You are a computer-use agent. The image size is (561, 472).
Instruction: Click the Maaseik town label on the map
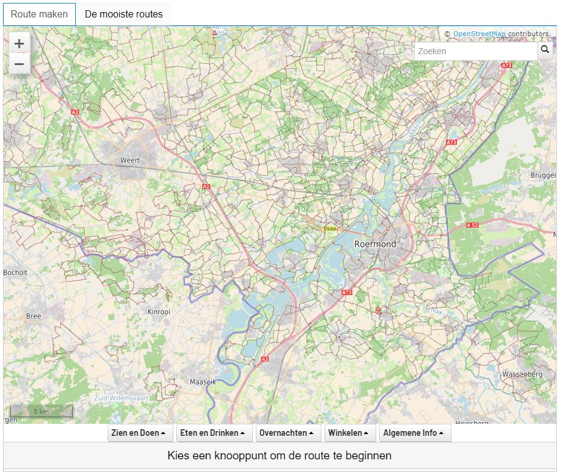coord(203,381)
